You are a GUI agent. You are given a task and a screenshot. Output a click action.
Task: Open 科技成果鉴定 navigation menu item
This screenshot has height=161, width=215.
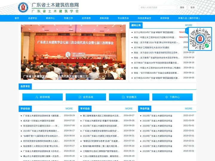(145, 18)
